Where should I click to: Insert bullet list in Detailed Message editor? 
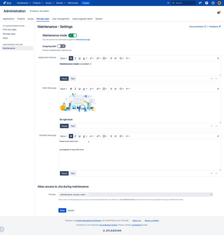pyautogui.click(x=111, y=136)
